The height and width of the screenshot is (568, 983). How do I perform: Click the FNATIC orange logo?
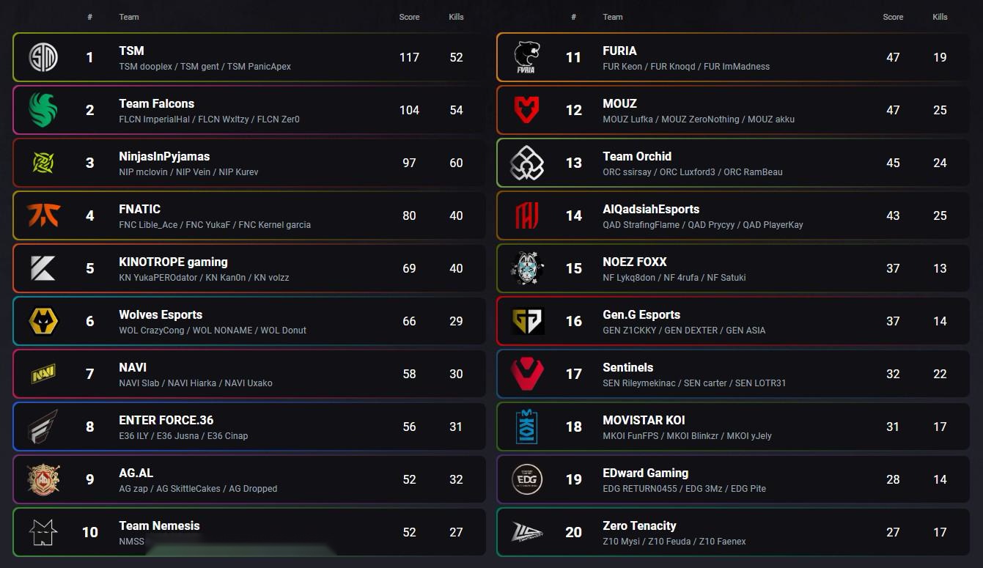pos(43,215)
